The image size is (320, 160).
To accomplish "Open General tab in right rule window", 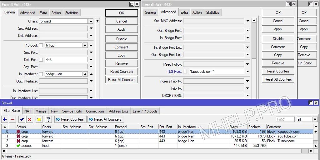I will 151,12.
